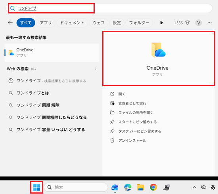The width and height of the screenshot is (218, 194).
Task: Select the すべて filter tab
Action: pyautogui.click(x=26, y=23)
